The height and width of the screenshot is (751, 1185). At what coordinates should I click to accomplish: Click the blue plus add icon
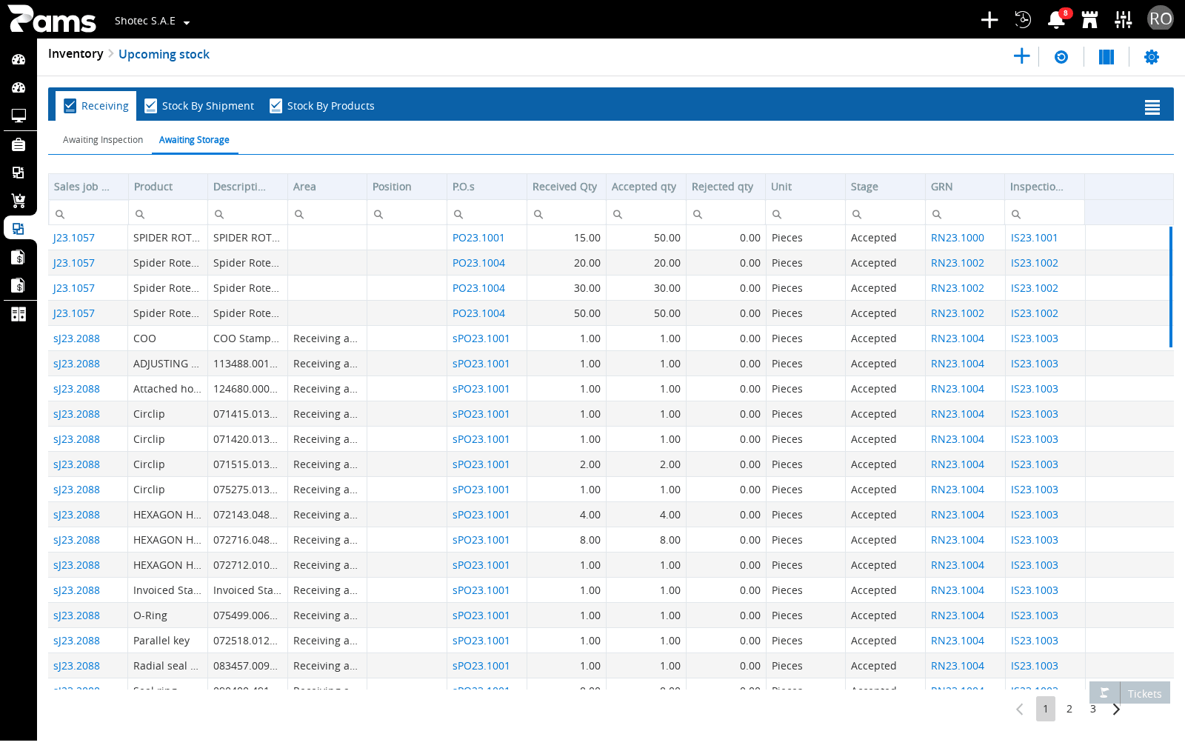(1022, 56)
